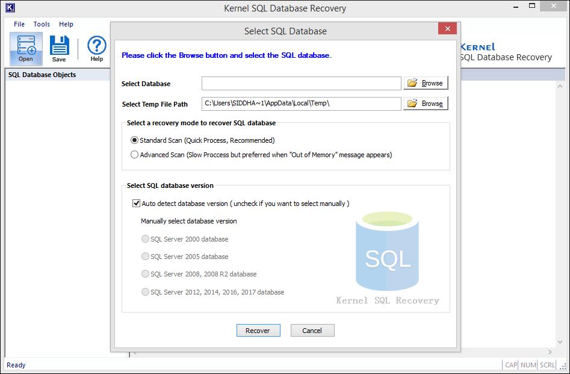Browse for the temp file path

[426, 104]
